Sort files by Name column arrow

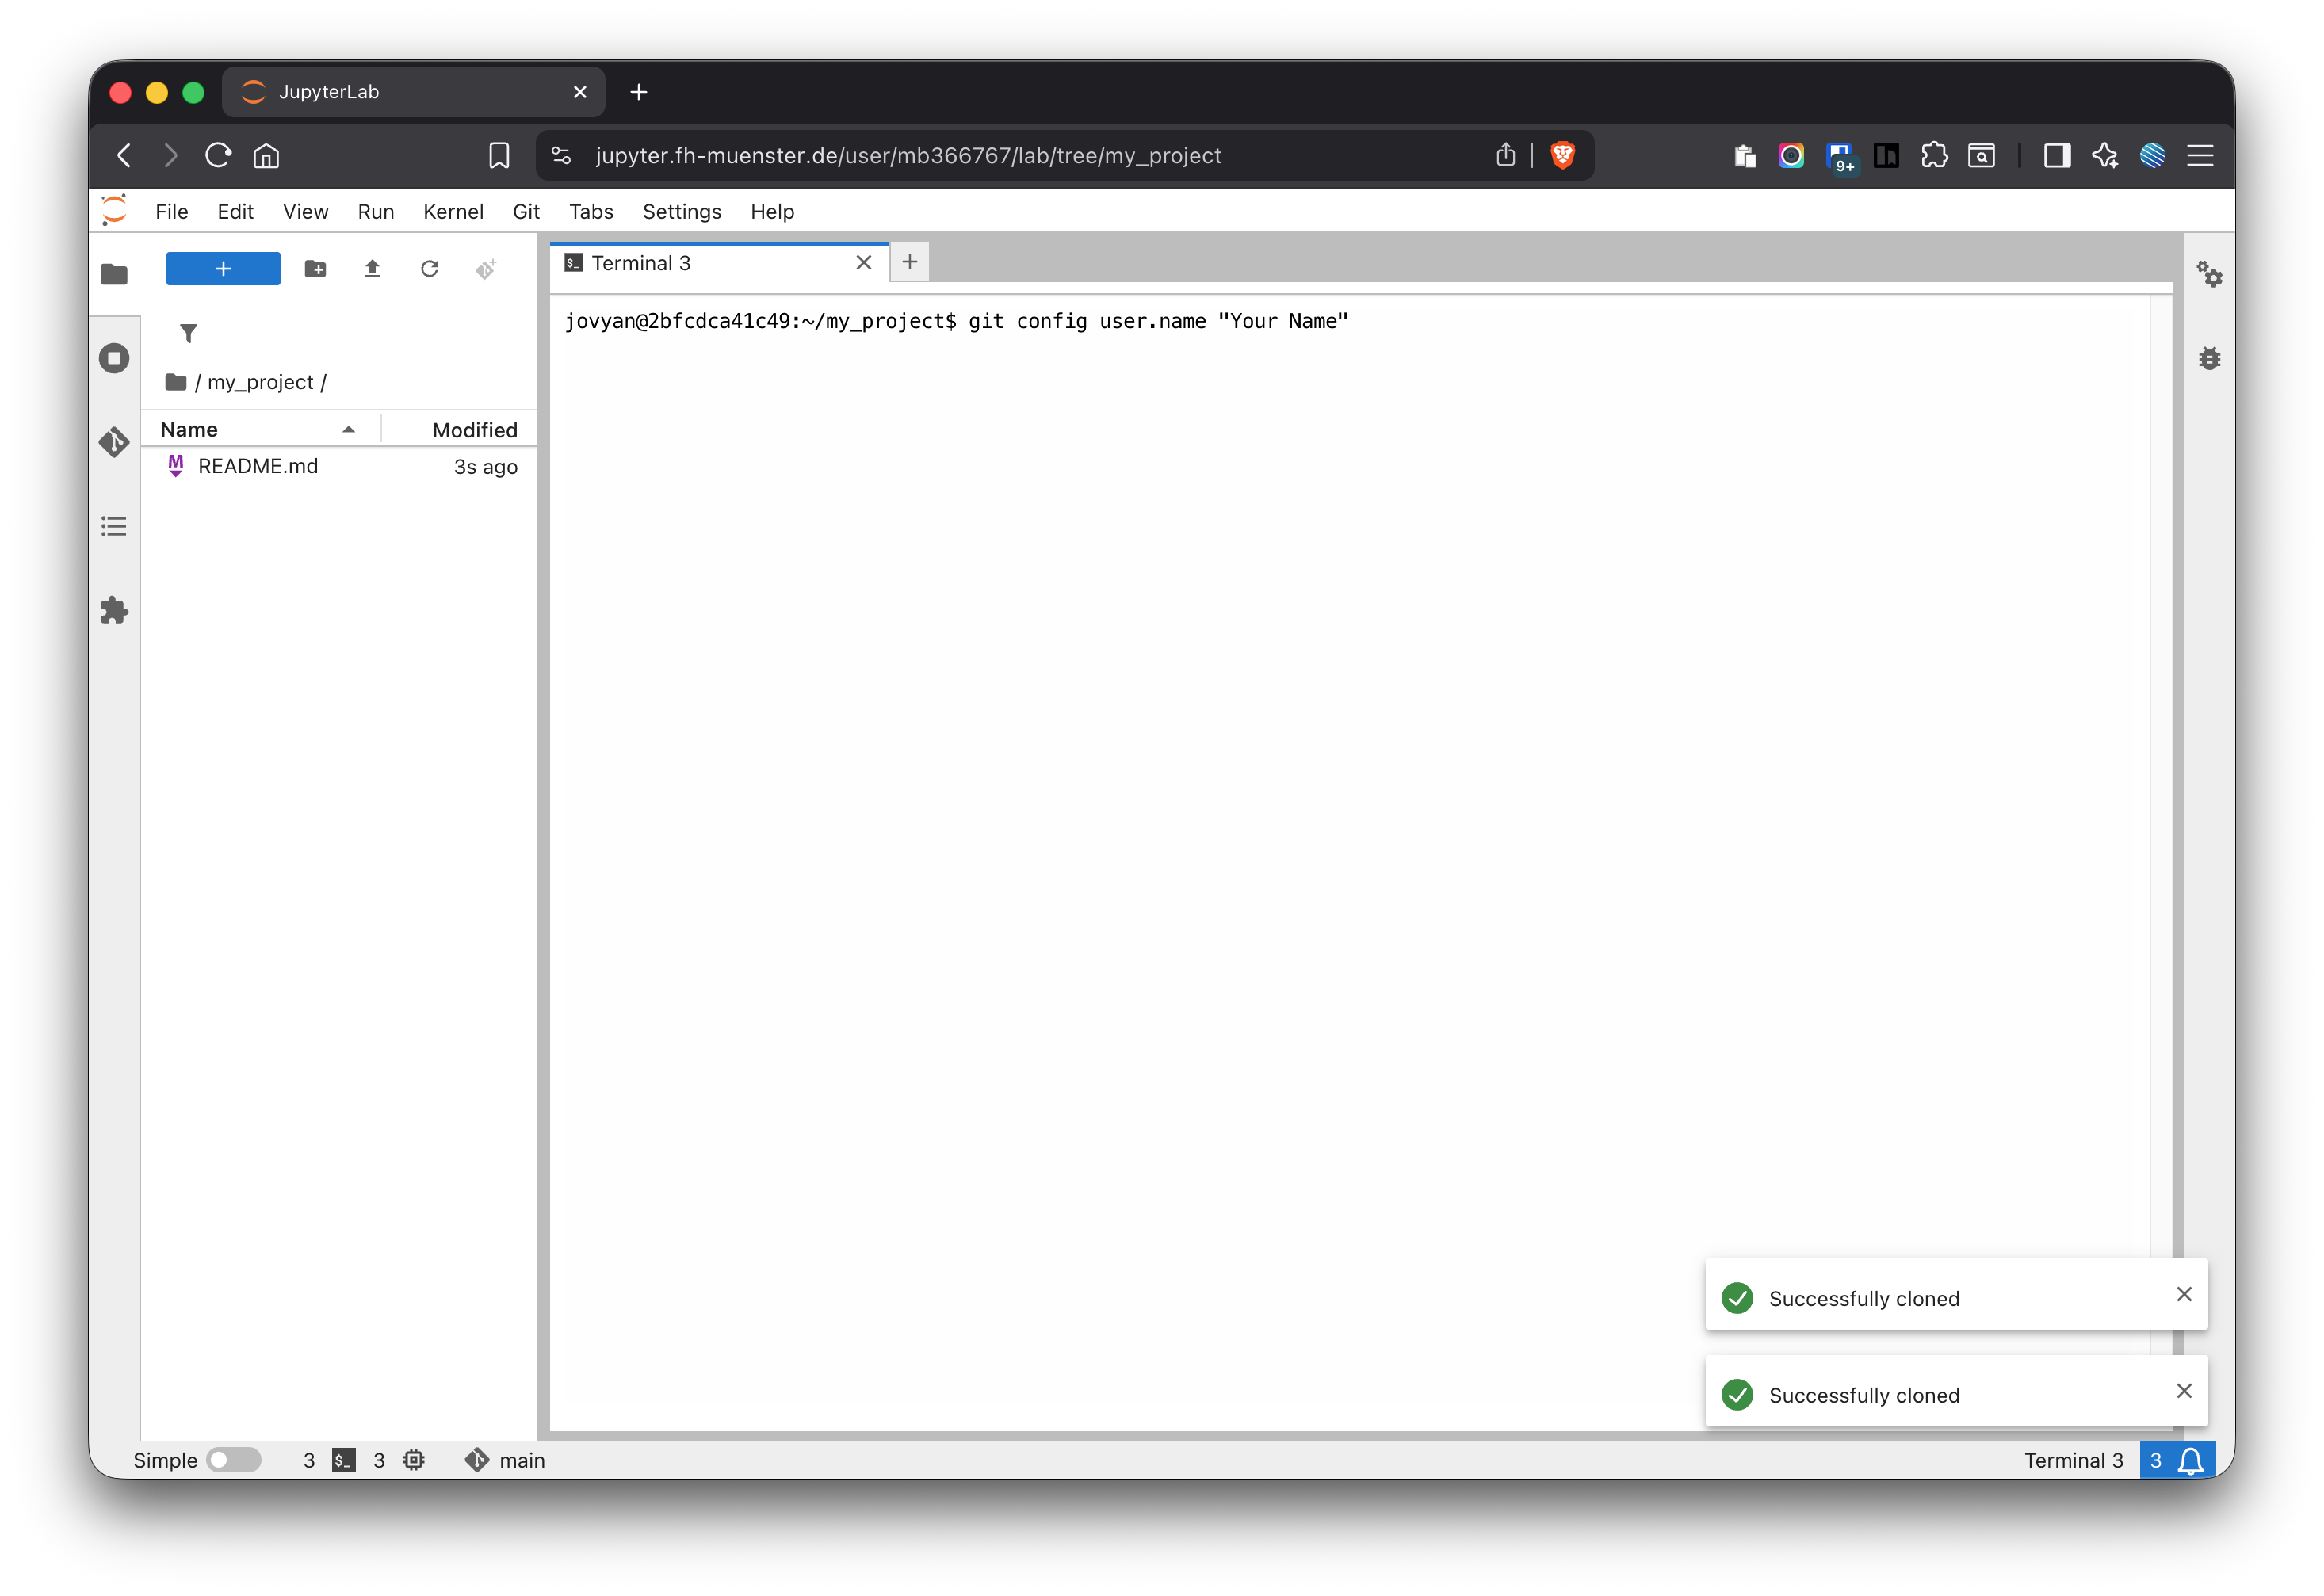349,430
